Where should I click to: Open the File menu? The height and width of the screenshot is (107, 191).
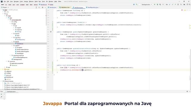point(5,1)
